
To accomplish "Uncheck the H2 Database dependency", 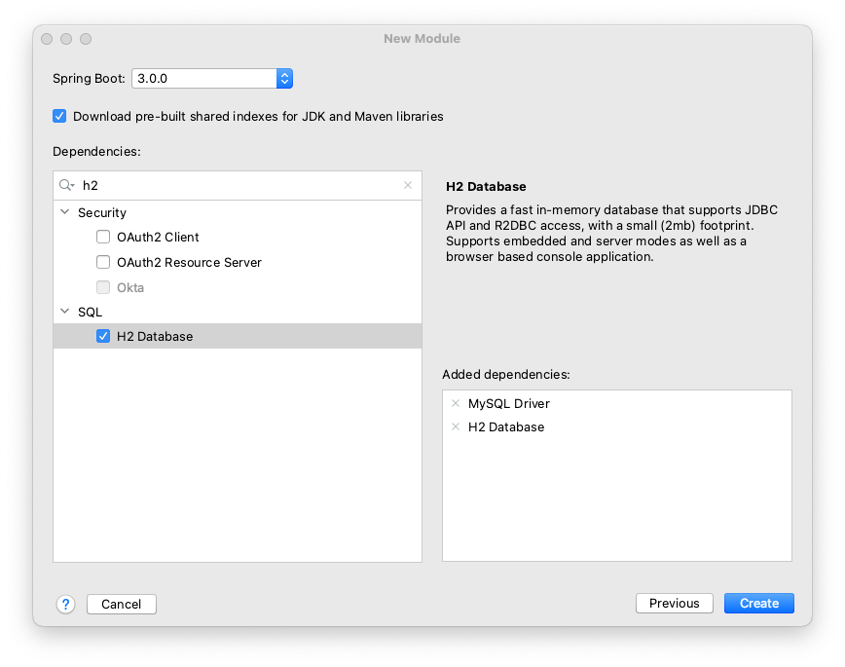I will click(x=103, y=336).
